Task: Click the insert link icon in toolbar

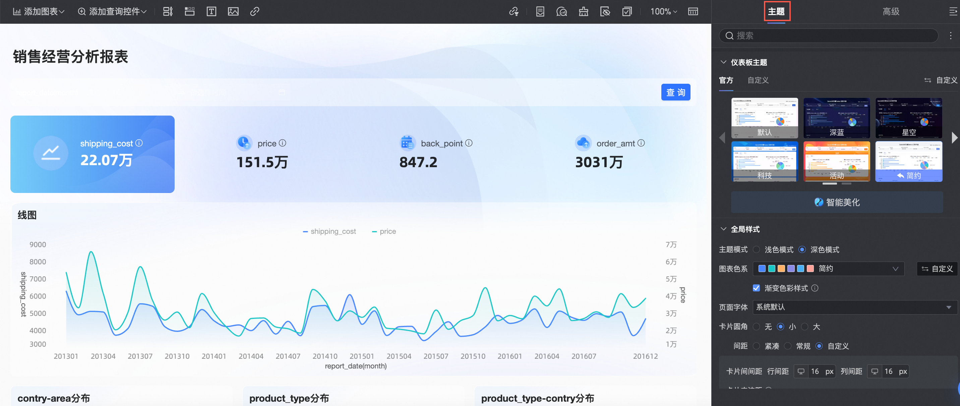Action: coord(254,11)
